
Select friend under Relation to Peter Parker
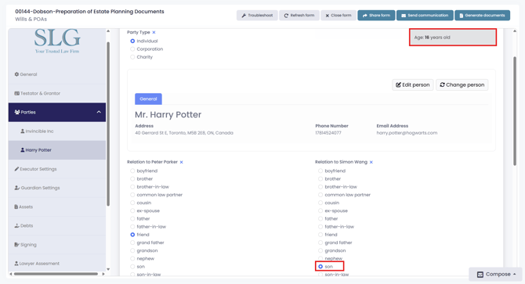click(132, 235)
